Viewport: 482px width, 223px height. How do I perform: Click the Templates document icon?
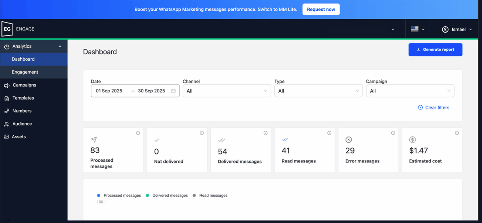tap(7, 98)
